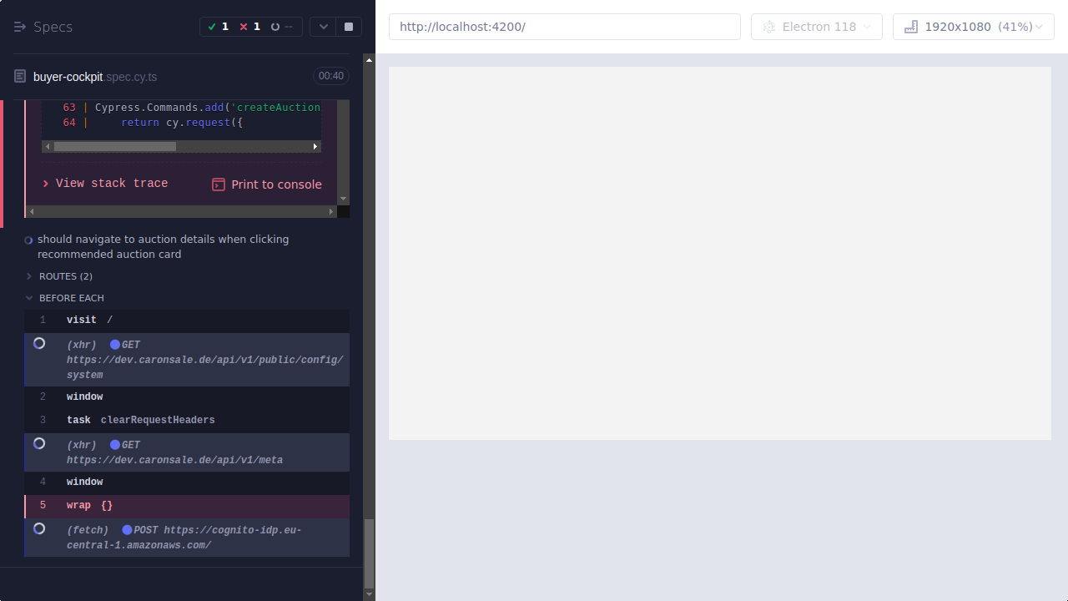Click the viewport ruler icon
The height and width of the screenshot is (601, 1068).
(909, 27)
